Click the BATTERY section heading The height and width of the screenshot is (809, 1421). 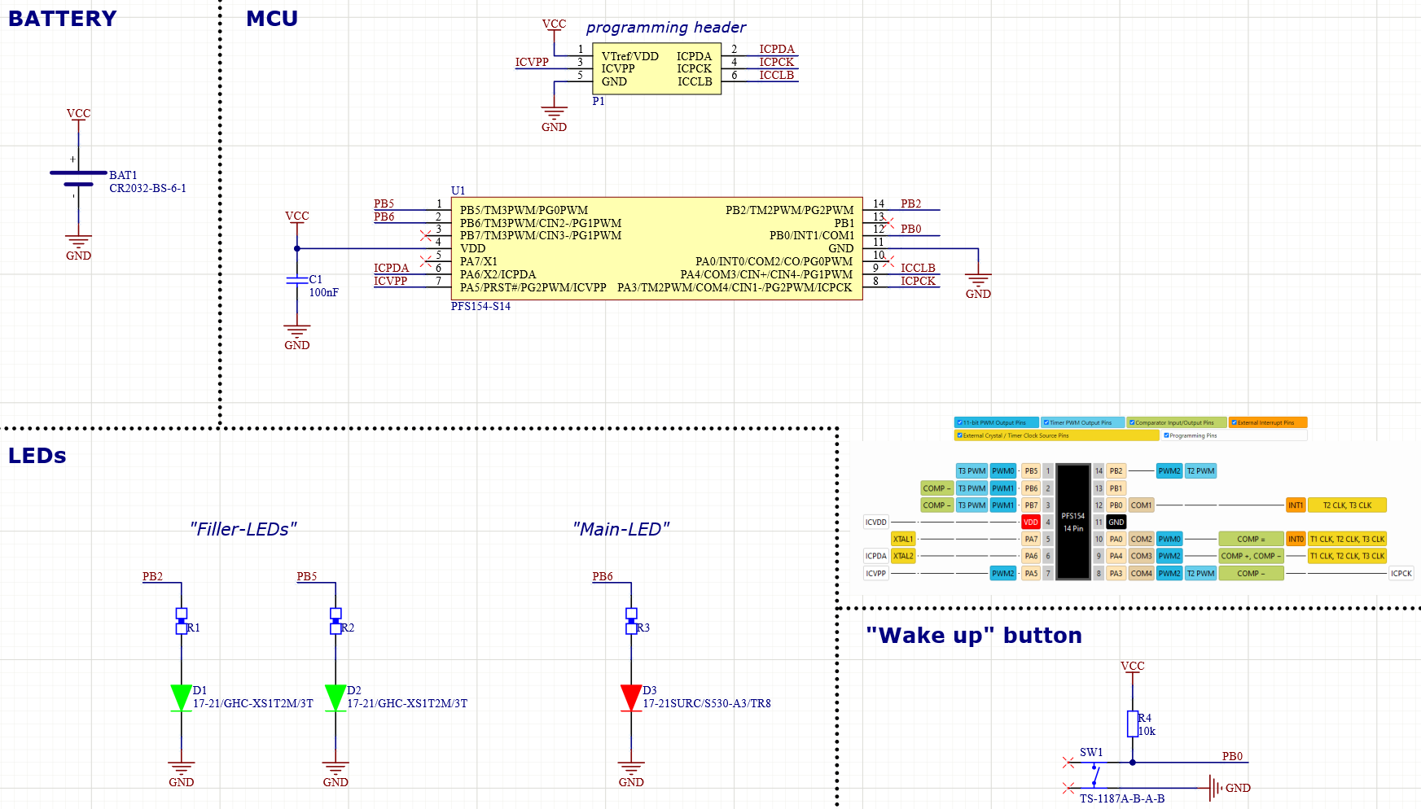[x=63, y=19]
